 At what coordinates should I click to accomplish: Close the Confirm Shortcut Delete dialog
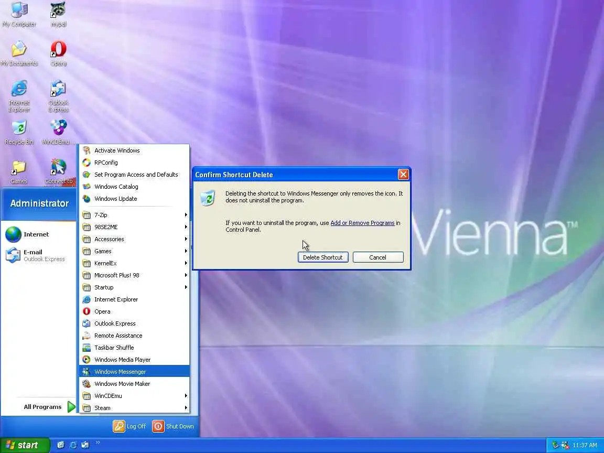coord(403,175)
